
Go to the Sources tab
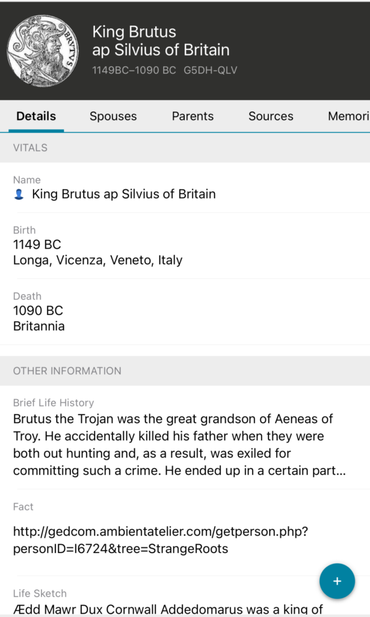point(271,116)
